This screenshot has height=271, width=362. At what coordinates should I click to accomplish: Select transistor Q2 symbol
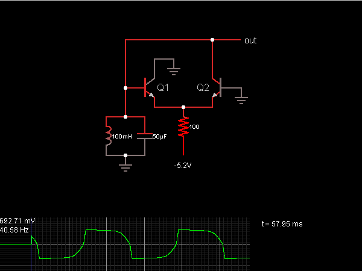217,88
